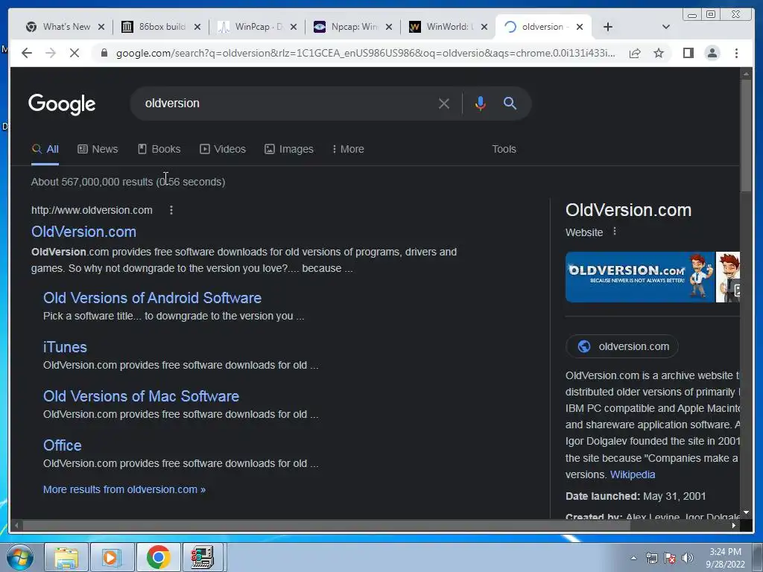
Task: Open Action Center flag icon
Action: 670,558
